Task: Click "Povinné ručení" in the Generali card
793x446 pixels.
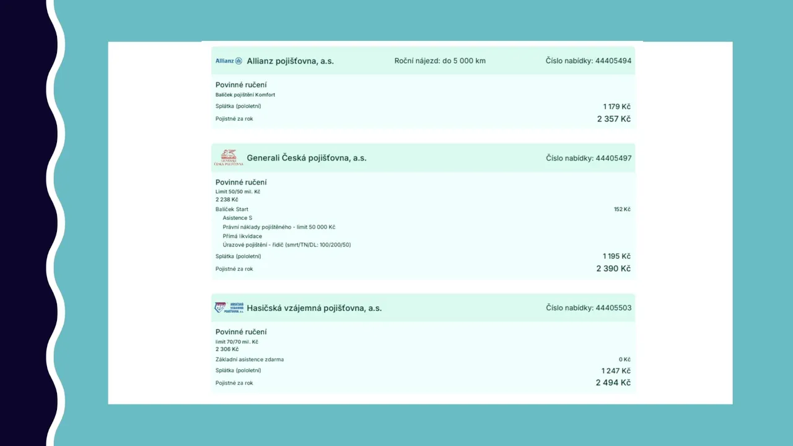Action: (x=241, y=182)
